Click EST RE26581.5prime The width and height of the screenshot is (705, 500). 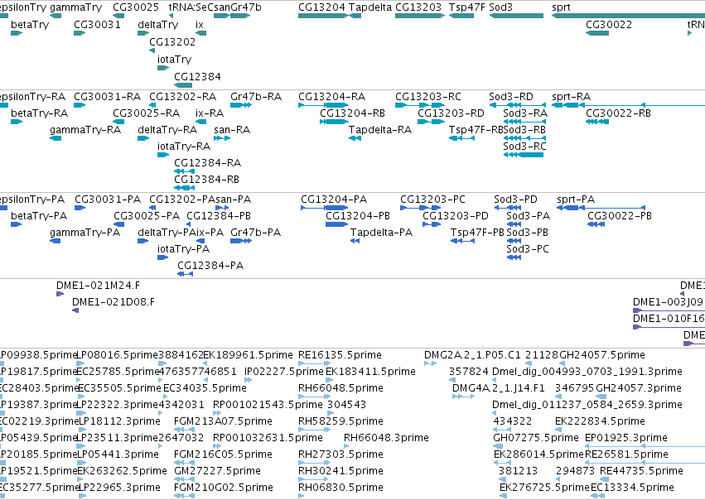pos(645,463)
